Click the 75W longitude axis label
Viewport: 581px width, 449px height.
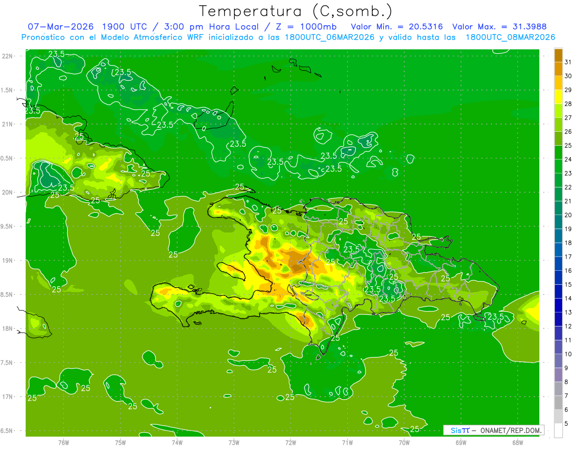point(120,443)
